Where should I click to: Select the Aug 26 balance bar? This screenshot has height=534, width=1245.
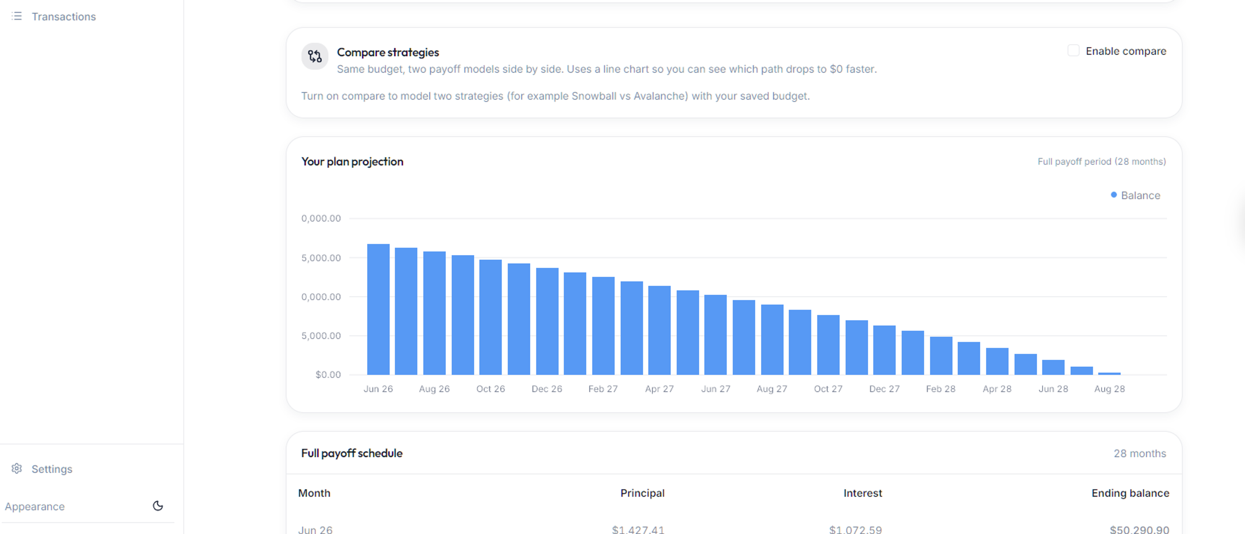434,313
